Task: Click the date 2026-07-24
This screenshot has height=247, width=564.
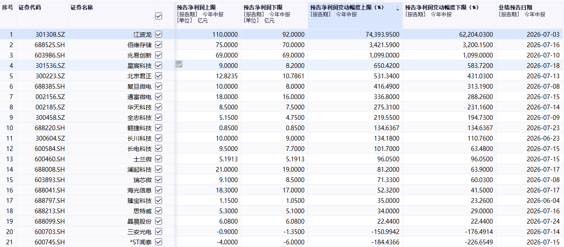Action: pyautogui.click(x=543, y=221)
